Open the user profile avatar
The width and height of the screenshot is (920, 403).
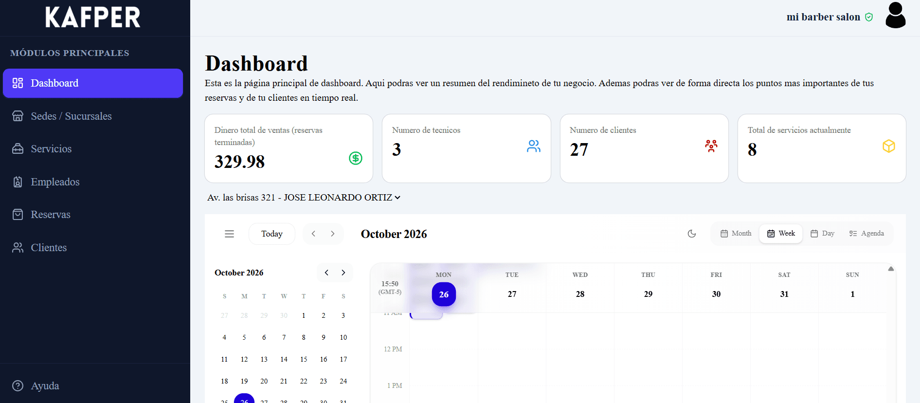tap(895, 15)
